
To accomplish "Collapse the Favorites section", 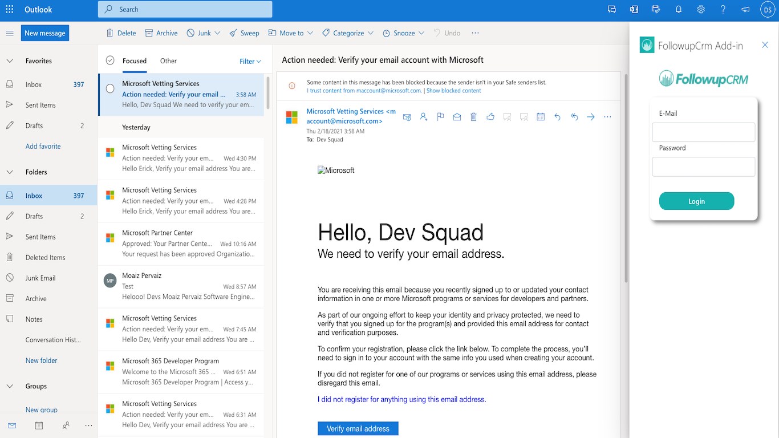I will pos(10,60).
